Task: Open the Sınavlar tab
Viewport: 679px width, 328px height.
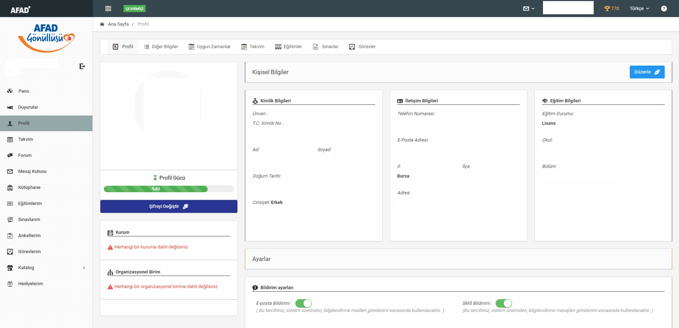Action: click(326, 47)
